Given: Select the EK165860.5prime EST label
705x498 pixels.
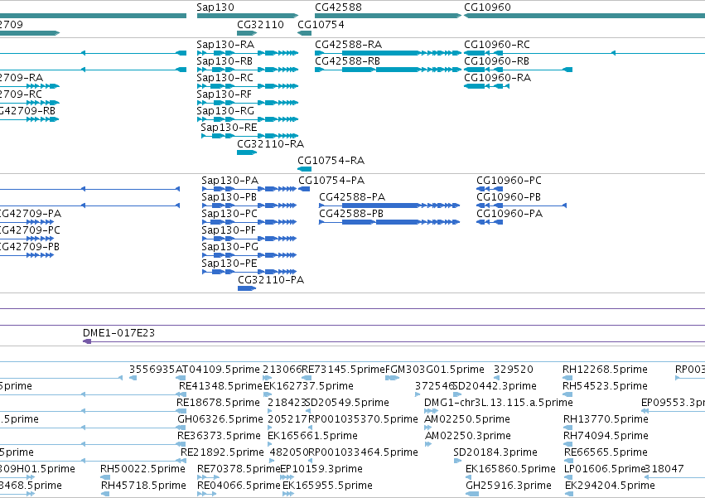Looking at the screenshot, I should coord(510,469).
